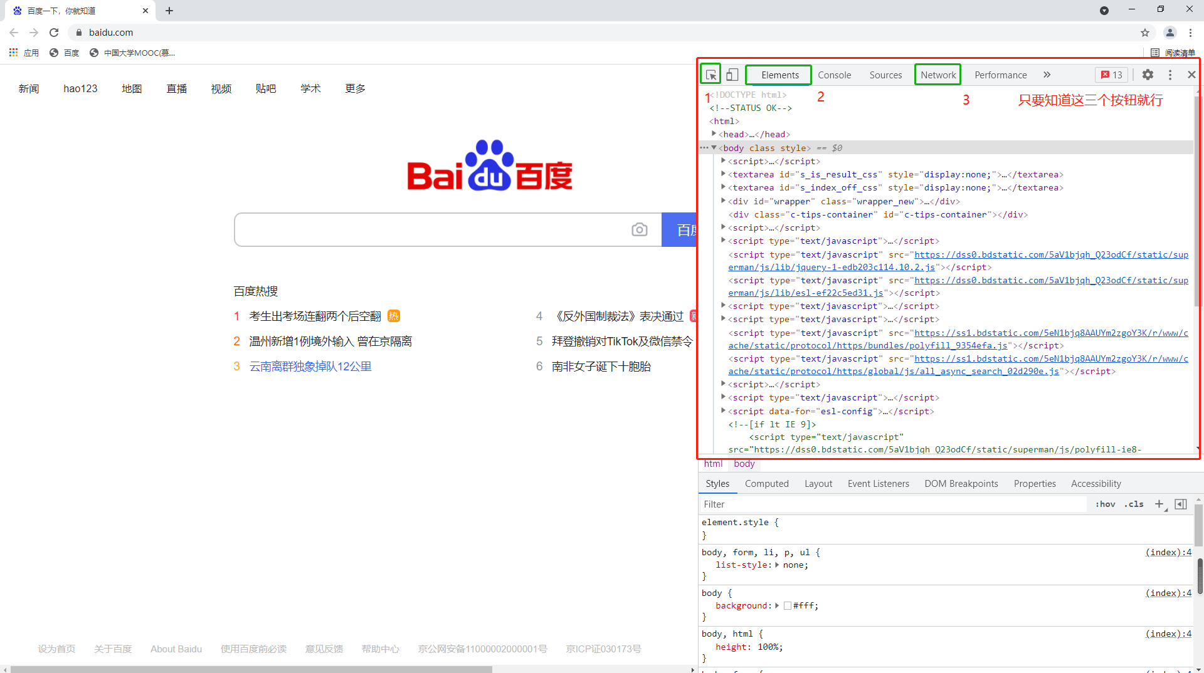Open a new browser tab
The width and height of the screenshot is (1204, 673).
tap(169, 11)
